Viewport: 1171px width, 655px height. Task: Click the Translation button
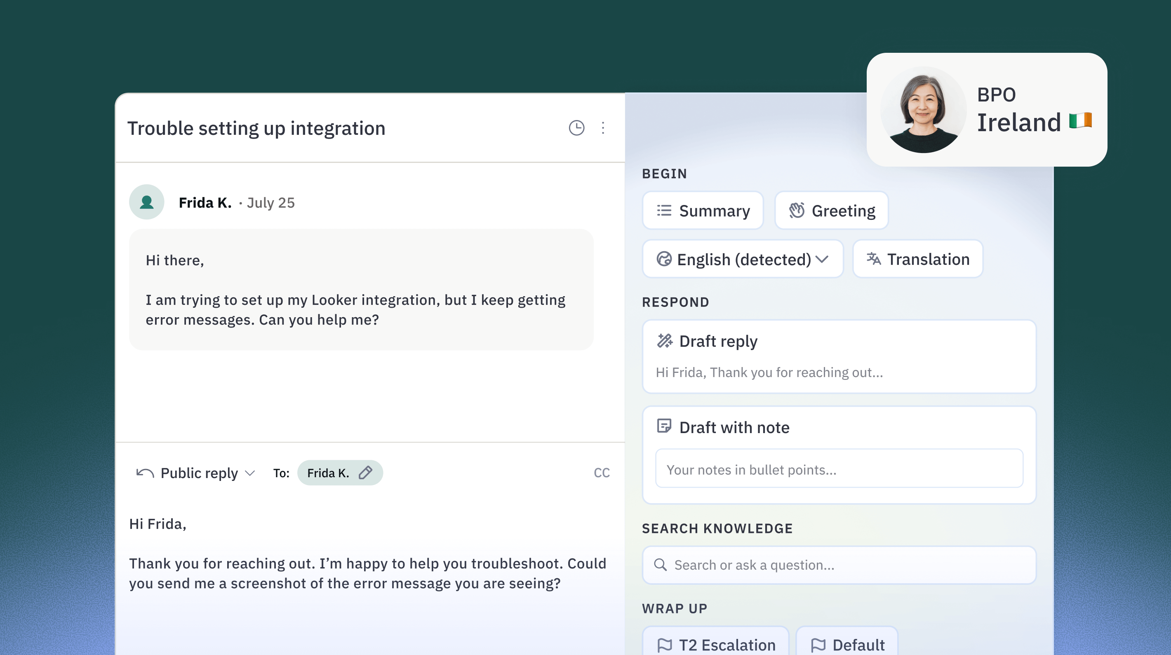click(918, 259)
